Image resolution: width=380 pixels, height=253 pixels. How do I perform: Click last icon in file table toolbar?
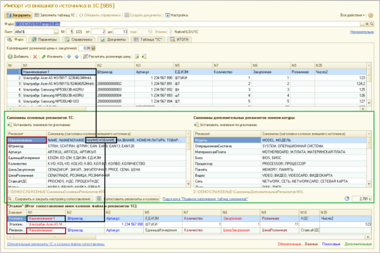144,56
